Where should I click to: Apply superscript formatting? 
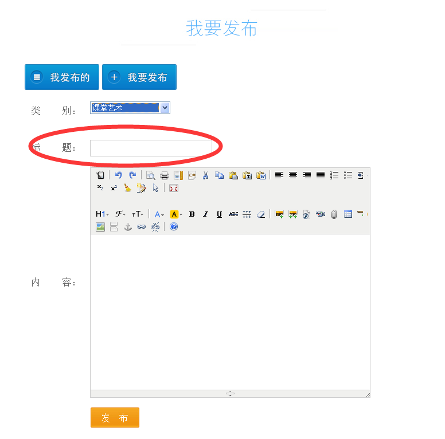(x=114, y=188)
